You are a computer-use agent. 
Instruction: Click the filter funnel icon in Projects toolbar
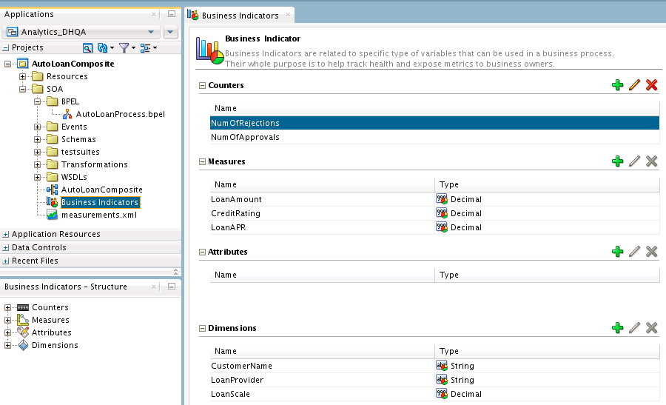pyautogui.click(x=124, y=47)
